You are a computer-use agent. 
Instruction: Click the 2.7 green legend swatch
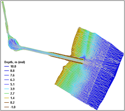coord(7,93)
